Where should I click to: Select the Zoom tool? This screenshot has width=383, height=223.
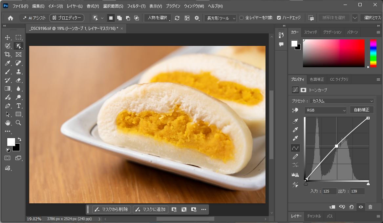(x=18, y=123)
